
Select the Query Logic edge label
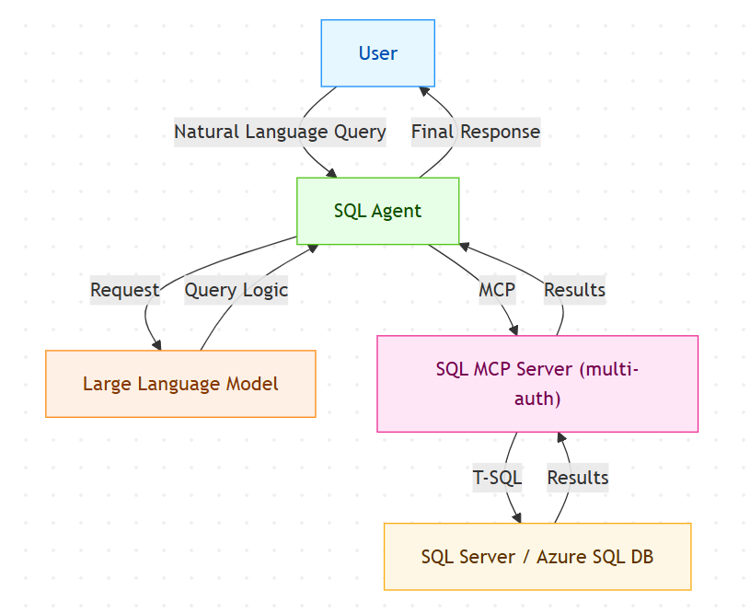click(x=237, y=290)
